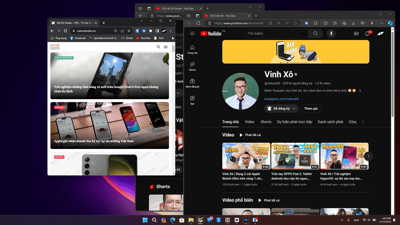
Task: Open Sự kiện phát trực tiếp tab
Action: pyautogui.click(x=294, y=122)
